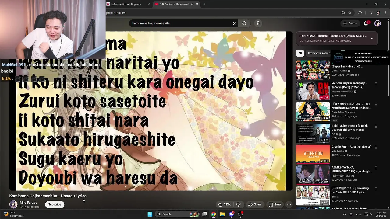Image resolution: width=390 pixels, height=219 pixels.
Task: Close the Kamisama Hajimemashita tab
Action: [x=197, y=4]
